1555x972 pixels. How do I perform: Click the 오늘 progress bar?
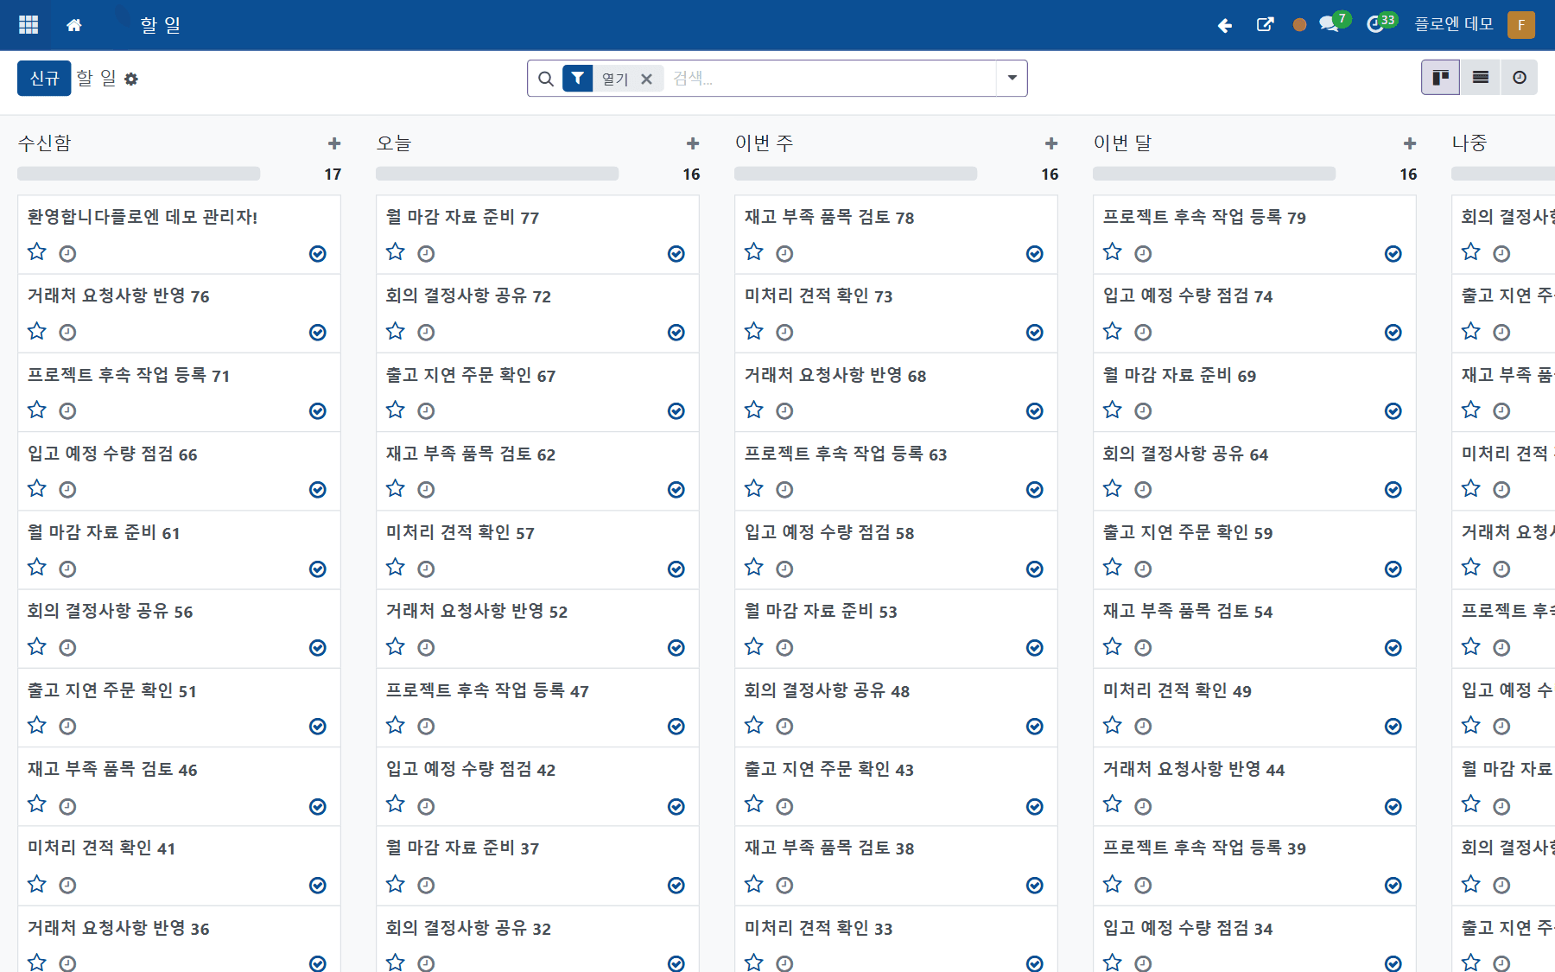(x=498, y=174)
